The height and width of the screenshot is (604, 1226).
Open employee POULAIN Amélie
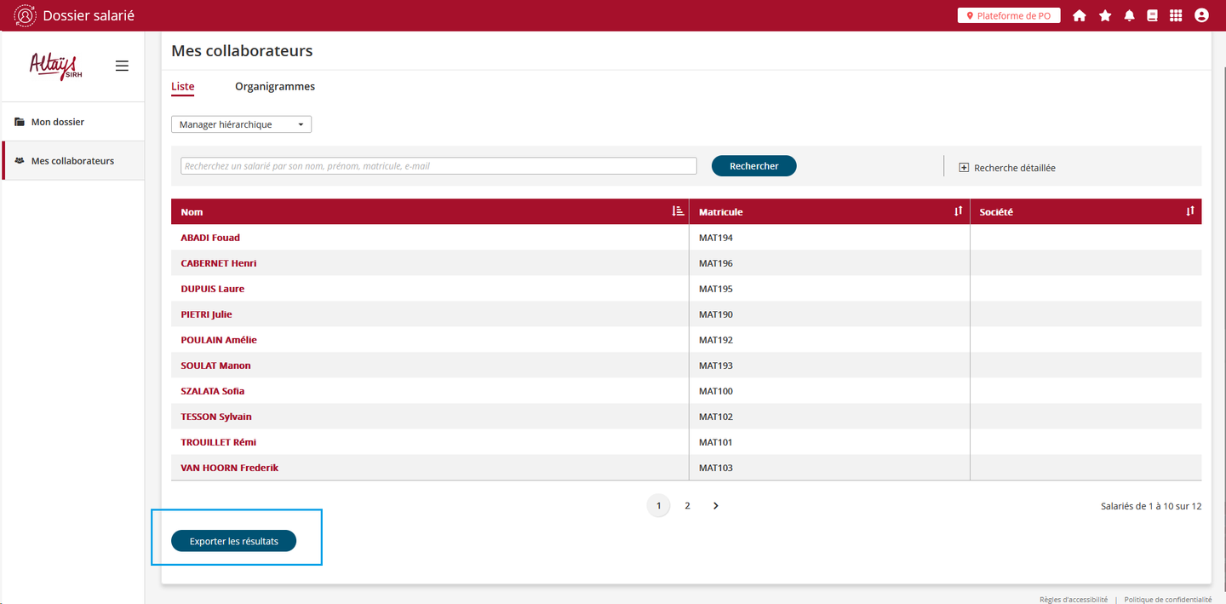pyautogui.click(x=219, y=340)
